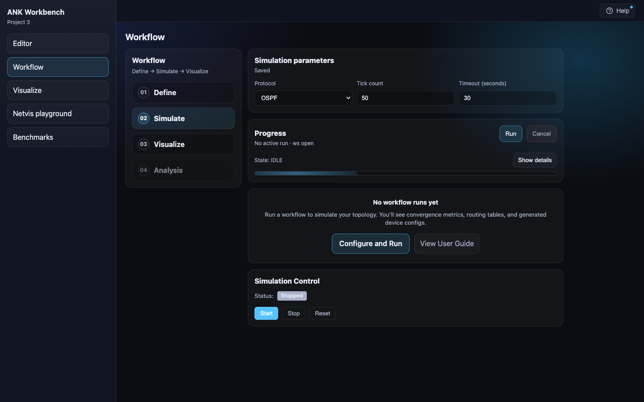The image size is (644, 402).
Task: Switch to the Workflow tab in sidebar
Action: tap(58, 67)
